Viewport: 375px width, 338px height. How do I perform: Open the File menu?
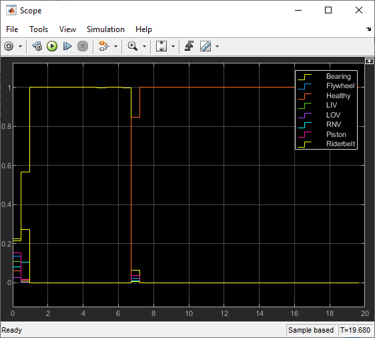(12, 29)
